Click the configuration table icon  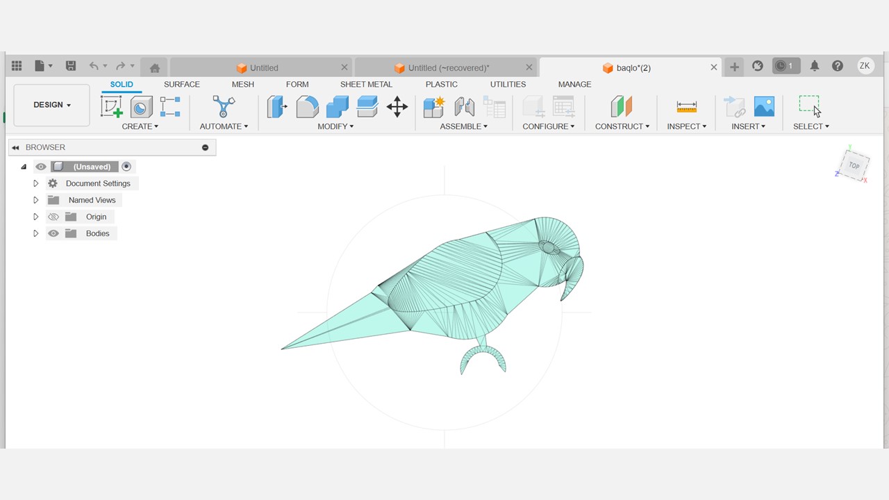[x=563, y=106]
